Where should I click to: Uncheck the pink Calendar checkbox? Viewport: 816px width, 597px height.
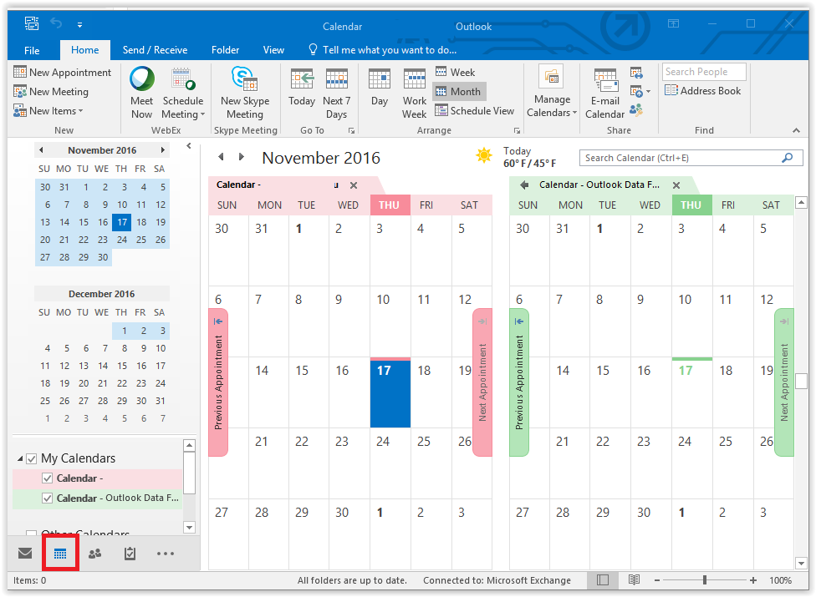click(x=48, y=478)
